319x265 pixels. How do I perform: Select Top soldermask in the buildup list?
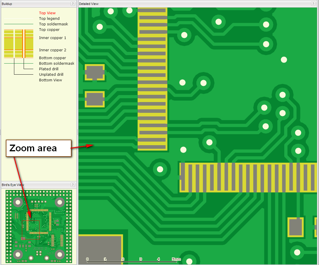pyautogui.click(x=53, y=24)
